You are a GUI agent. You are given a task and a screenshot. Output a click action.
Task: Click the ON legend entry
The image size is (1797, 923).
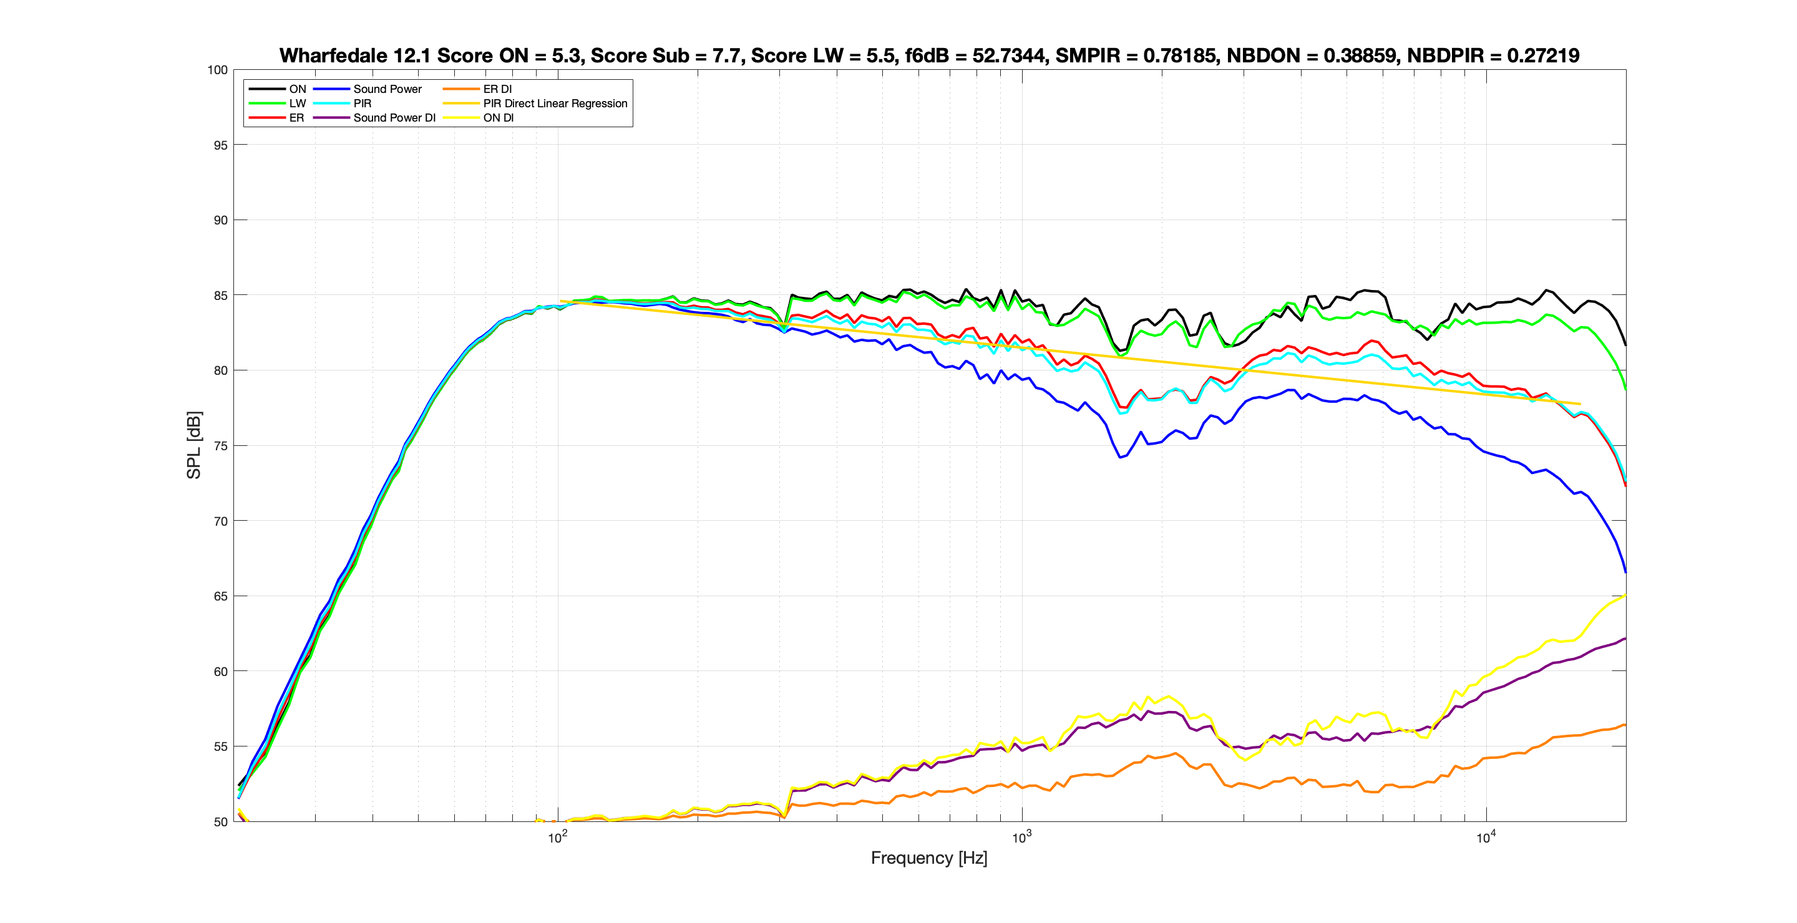pos(278,89)
